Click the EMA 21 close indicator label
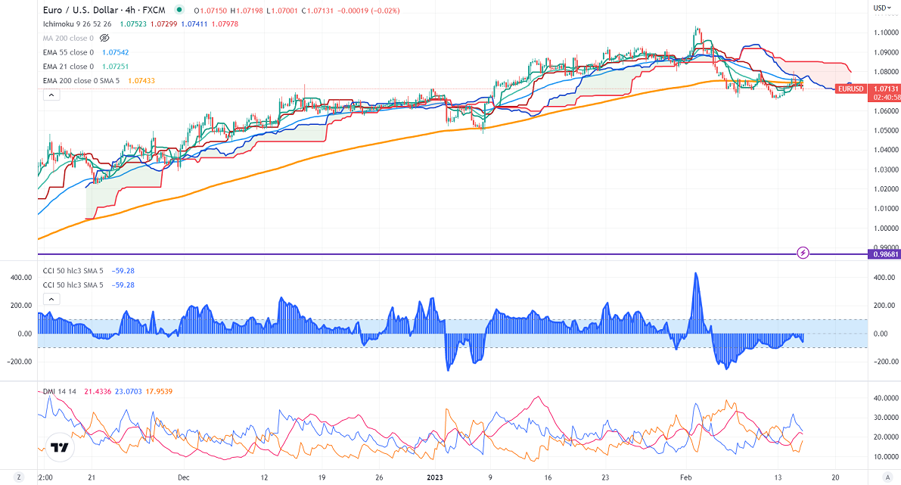Screen dimensions: 901x485 point(68,67)
